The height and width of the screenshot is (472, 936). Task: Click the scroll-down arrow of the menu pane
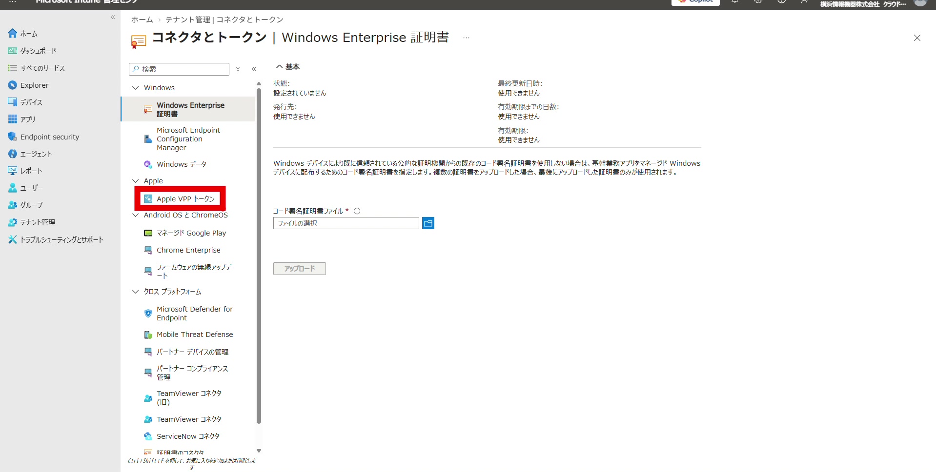(x=259, y=451)
